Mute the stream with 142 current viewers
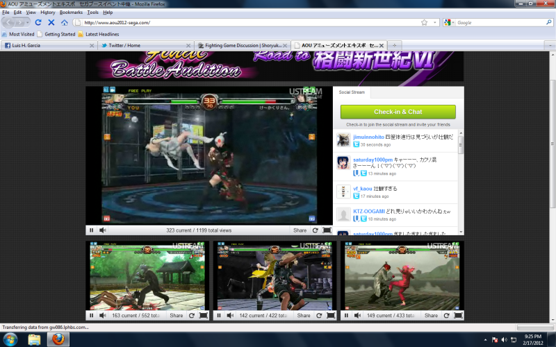Screen dimensions: 556x347 tap(230, 315)
